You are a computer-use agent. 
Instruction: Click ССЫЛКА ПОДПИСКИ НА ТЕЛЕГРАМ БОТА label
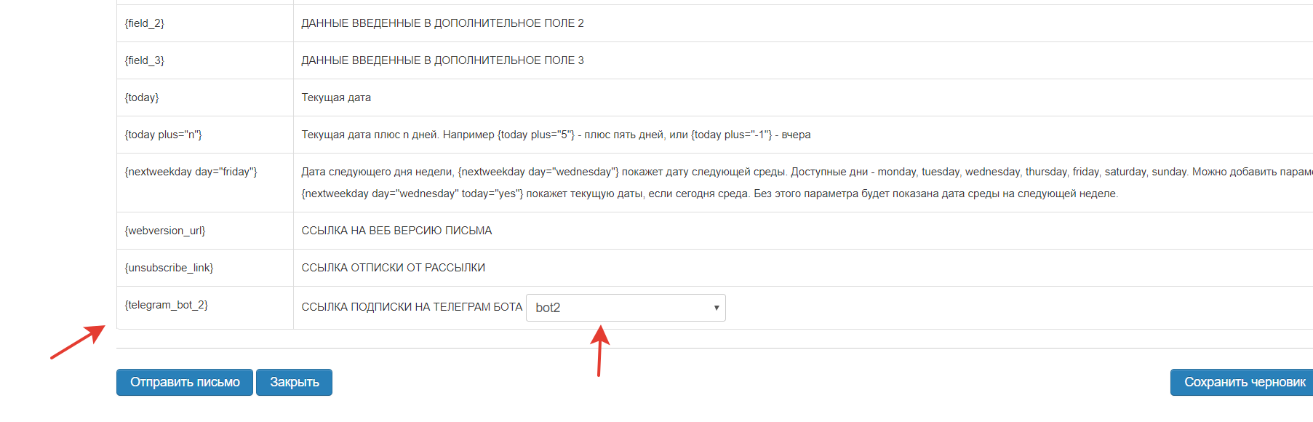[x=412, y=307]
